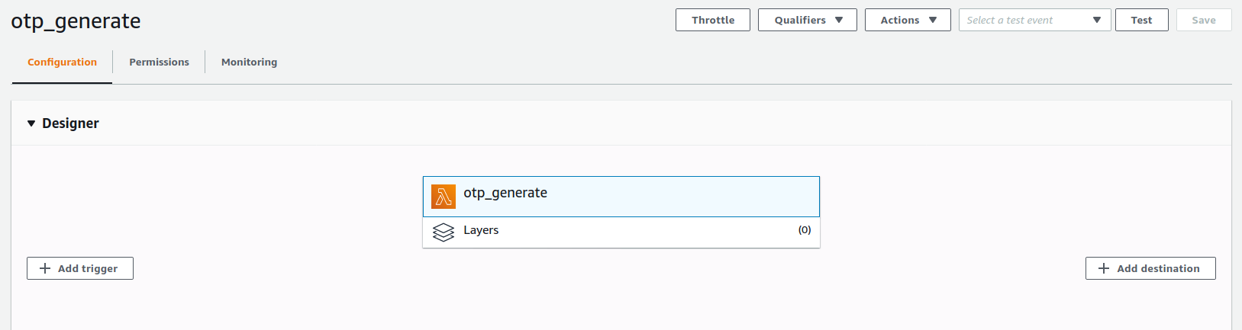Click the Layers count (0)
1242x330 pixels.
click(x=805, y=230)
